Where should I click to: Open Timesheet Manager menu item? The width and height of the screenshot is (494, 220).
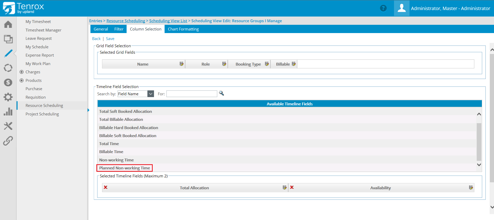click(43, 30)
